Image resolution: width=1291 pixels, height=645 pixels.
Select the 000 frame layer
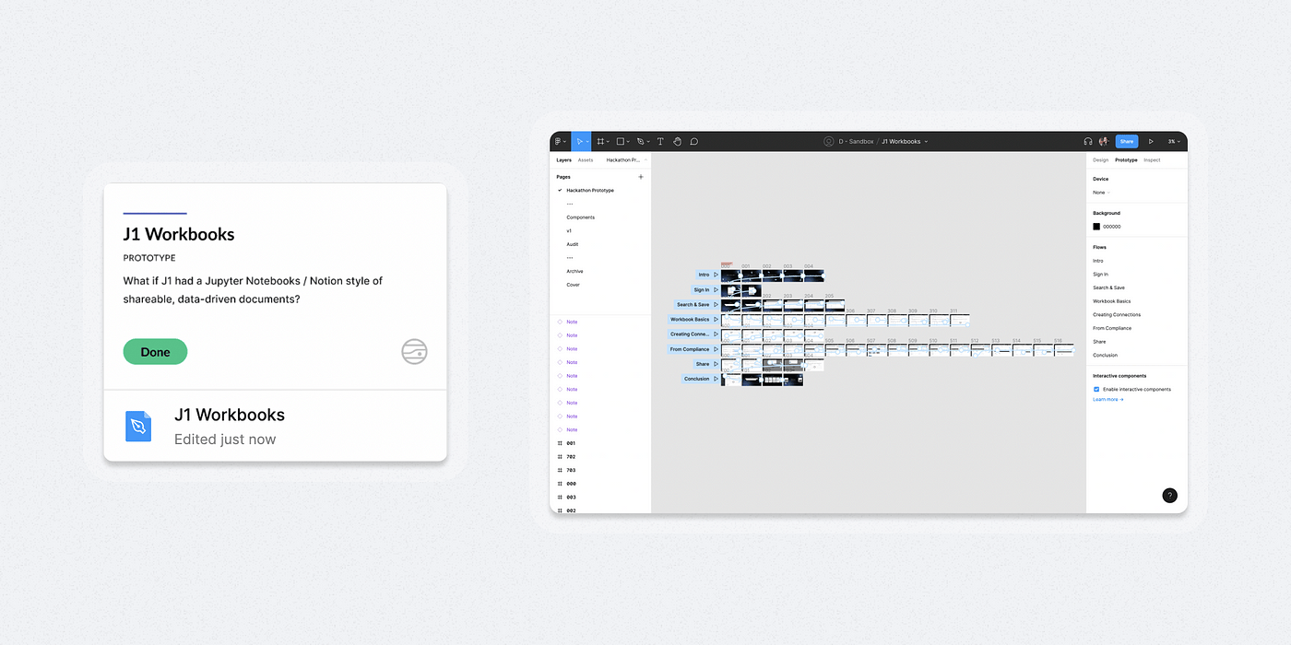571,484
